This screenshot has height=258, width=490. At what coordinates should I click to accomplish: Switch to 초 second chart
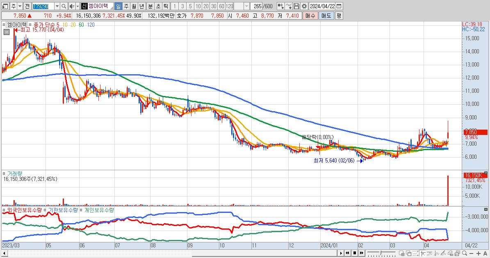point(158,6)
